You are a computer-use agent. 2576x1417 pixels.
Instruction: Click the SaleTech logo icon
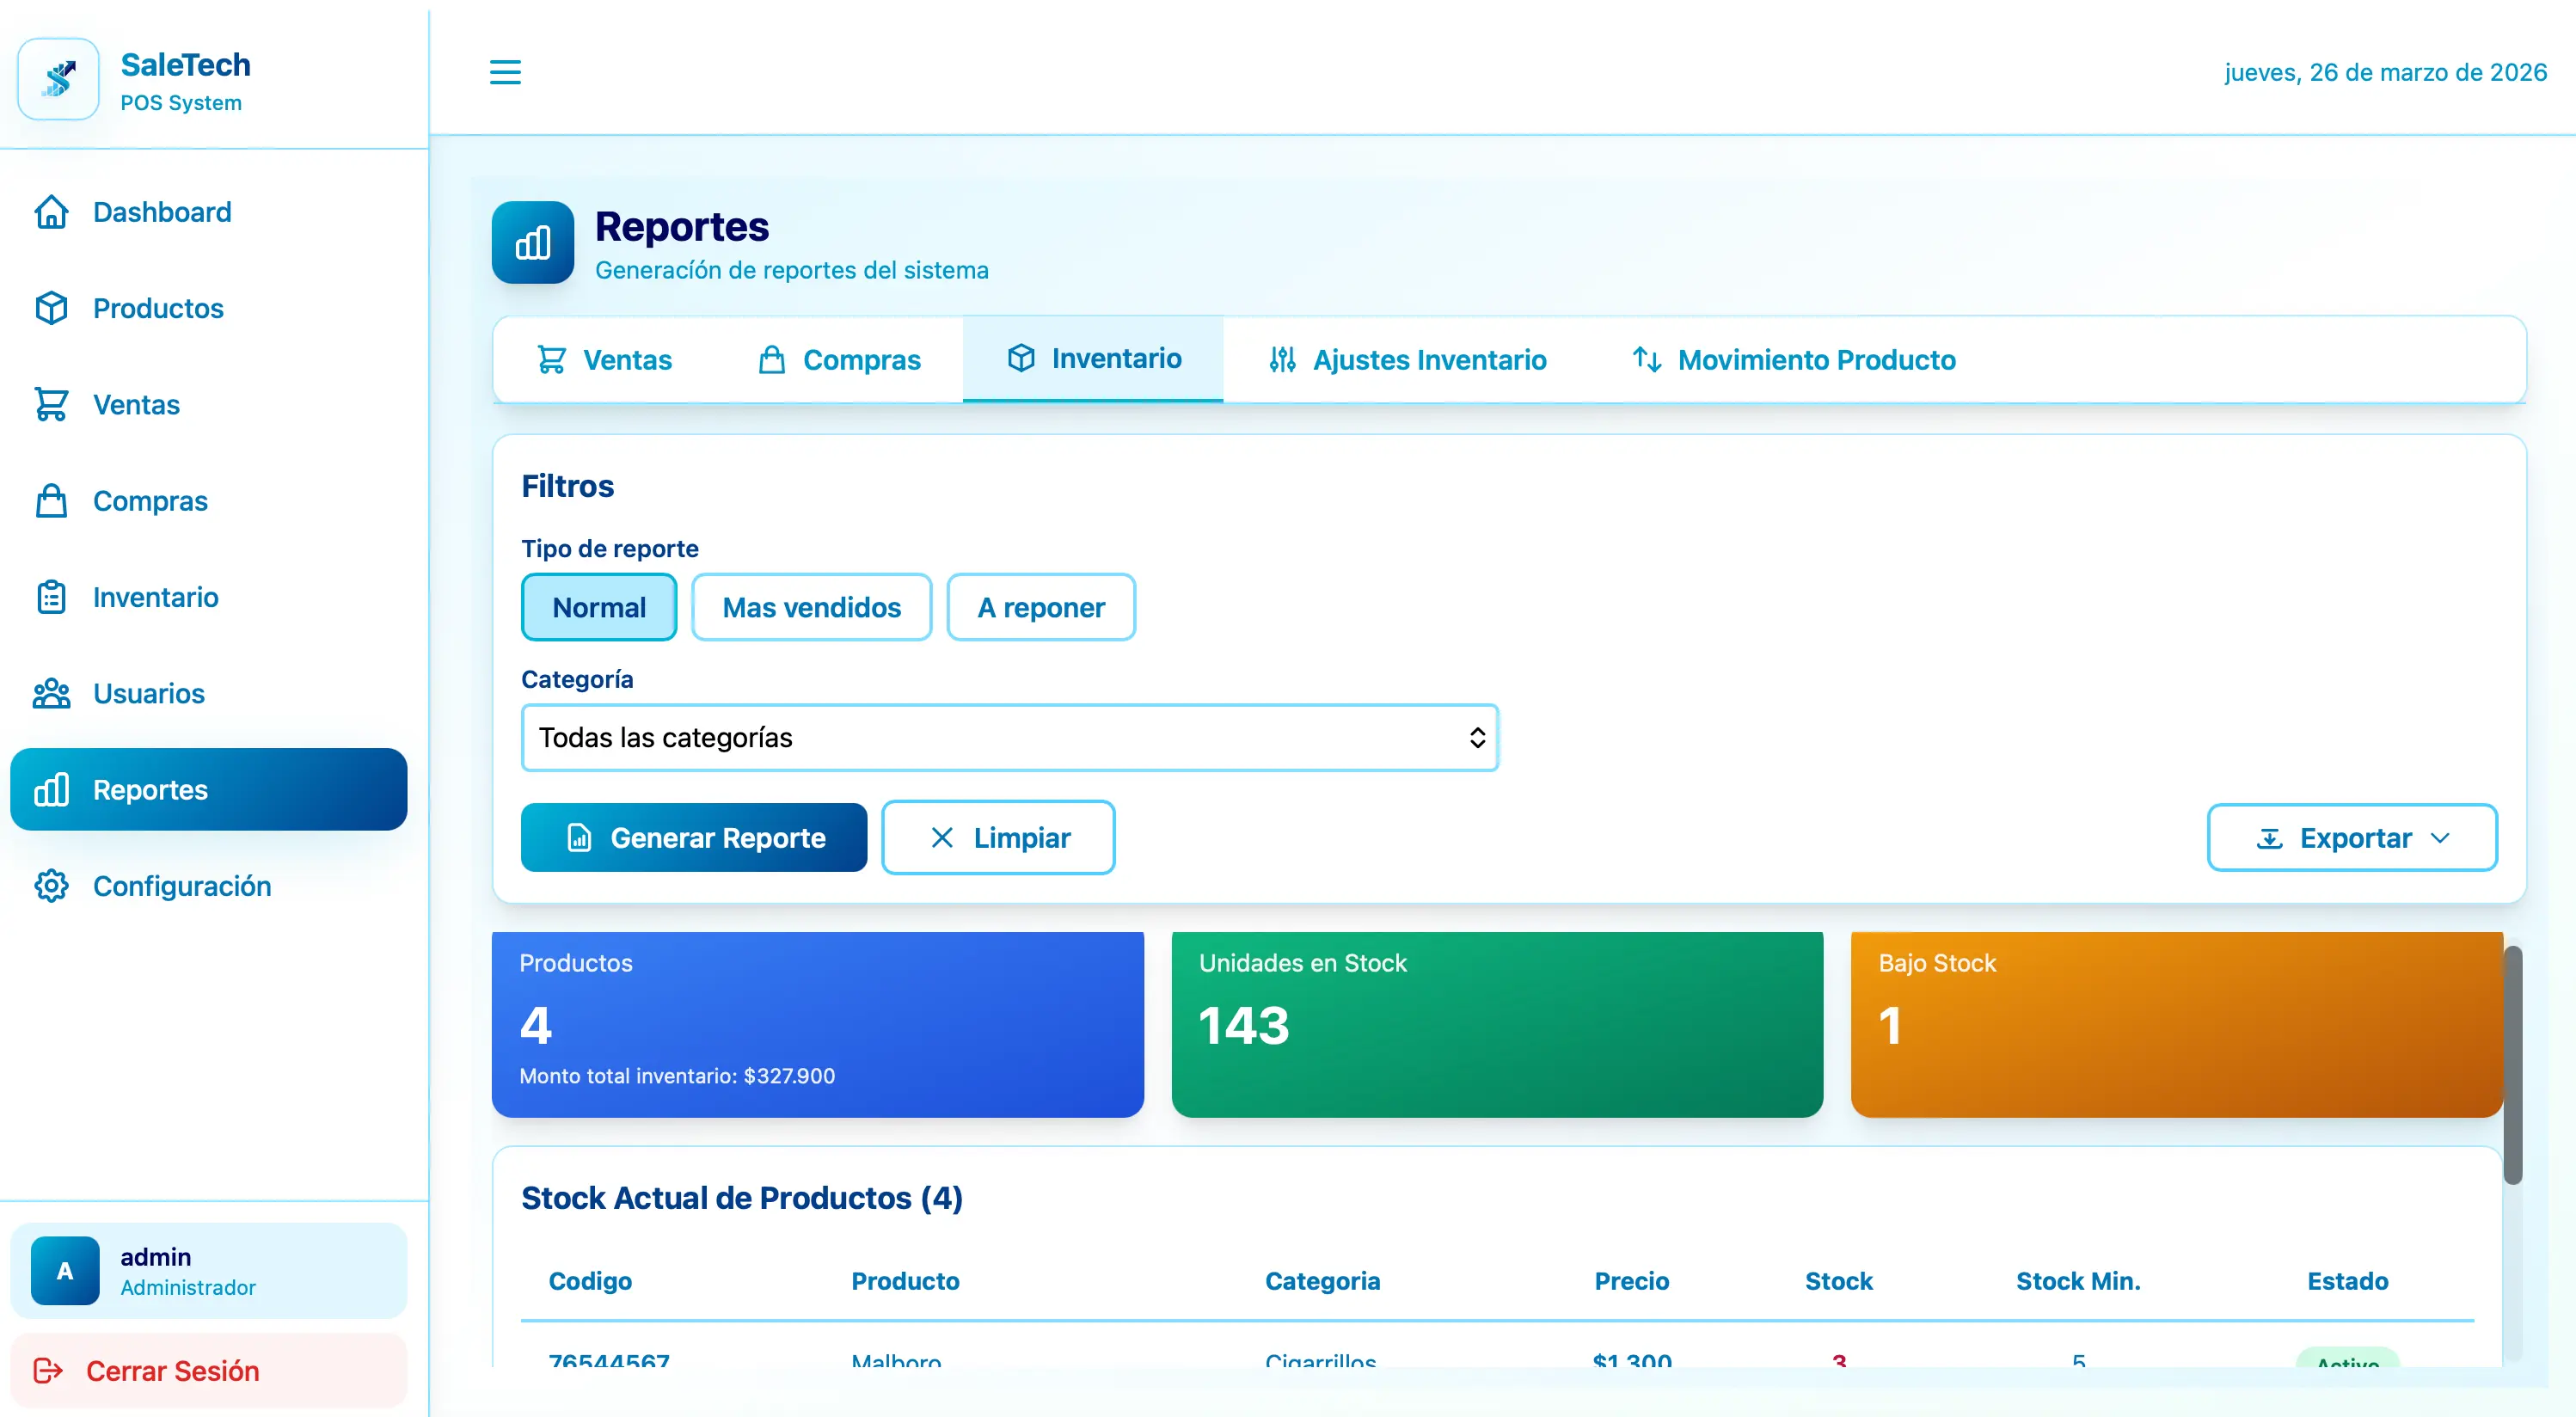click(58, 79)
